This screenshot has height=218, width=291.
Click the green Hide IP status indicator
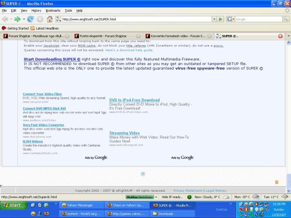[189, 197]
